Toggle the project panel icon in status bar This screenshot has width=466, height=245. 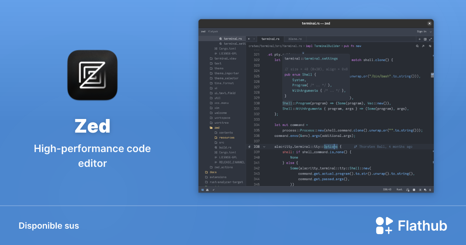tap(202, 190)
